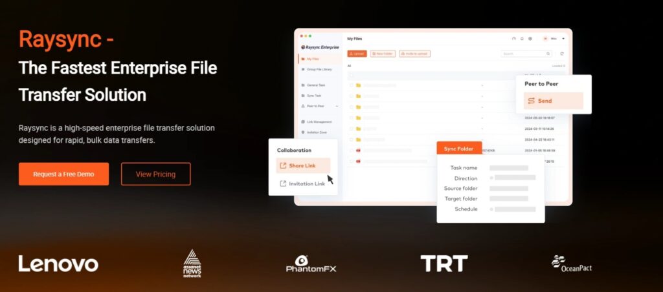Open My Files in the sidebar
This screenshot has width=663, height=292.
[x=315, y=59]
